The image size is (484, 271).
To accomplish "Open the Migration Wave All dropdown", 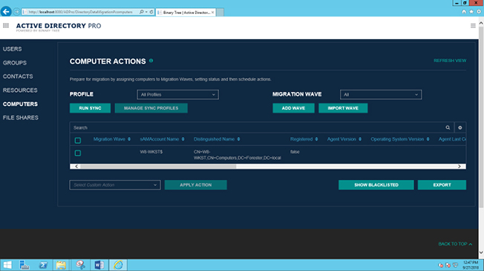I will pyautogui.click(x=381, y=95).
